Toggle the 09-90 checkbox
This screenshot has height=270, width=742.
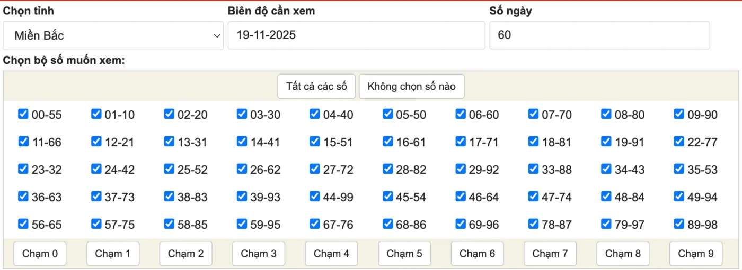[x=679, y=114]
